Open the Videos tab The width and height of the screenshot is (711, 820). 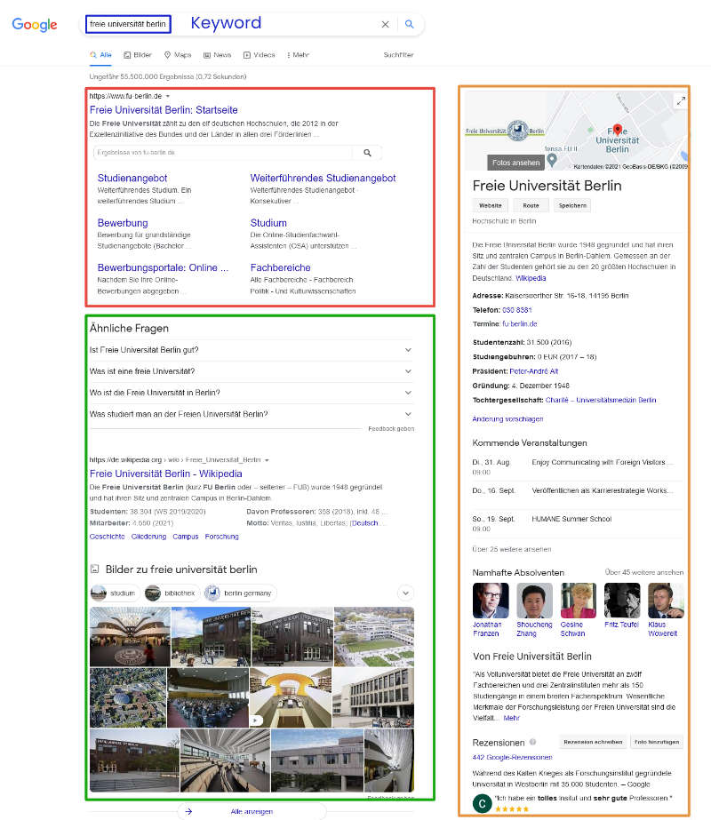click(259, 55)
